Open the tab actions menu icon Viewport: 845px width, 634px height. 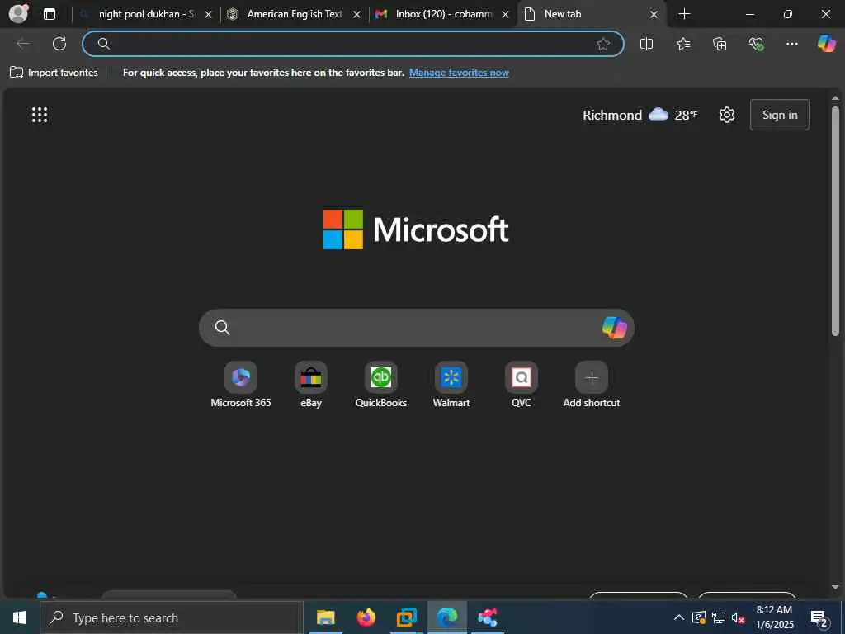click(x=50, y=14)
